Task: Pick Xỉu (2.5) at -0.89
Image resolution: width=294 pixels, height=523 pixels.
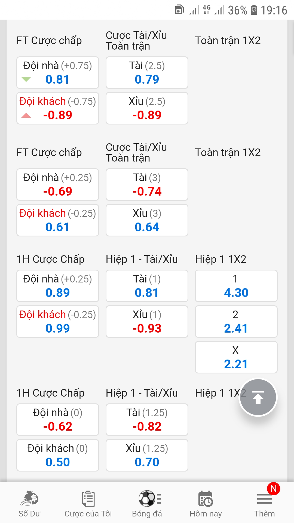Action: point(147,108)
